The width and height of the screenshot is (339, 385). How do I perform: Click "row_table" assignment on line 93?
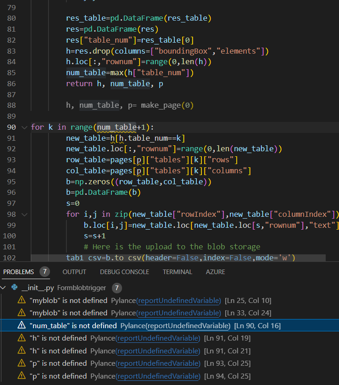pyautogui.click(x=86, y=160)
